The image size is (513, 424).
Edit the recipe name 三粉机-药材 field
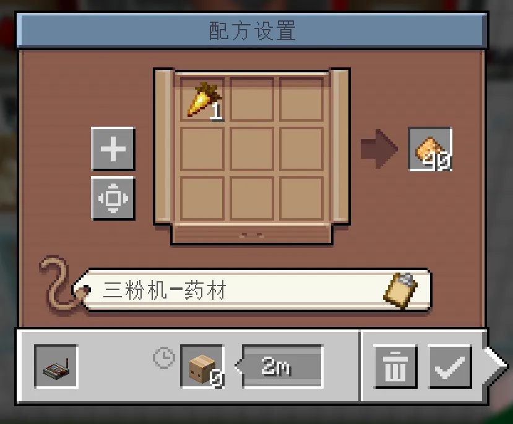point(252,290)
